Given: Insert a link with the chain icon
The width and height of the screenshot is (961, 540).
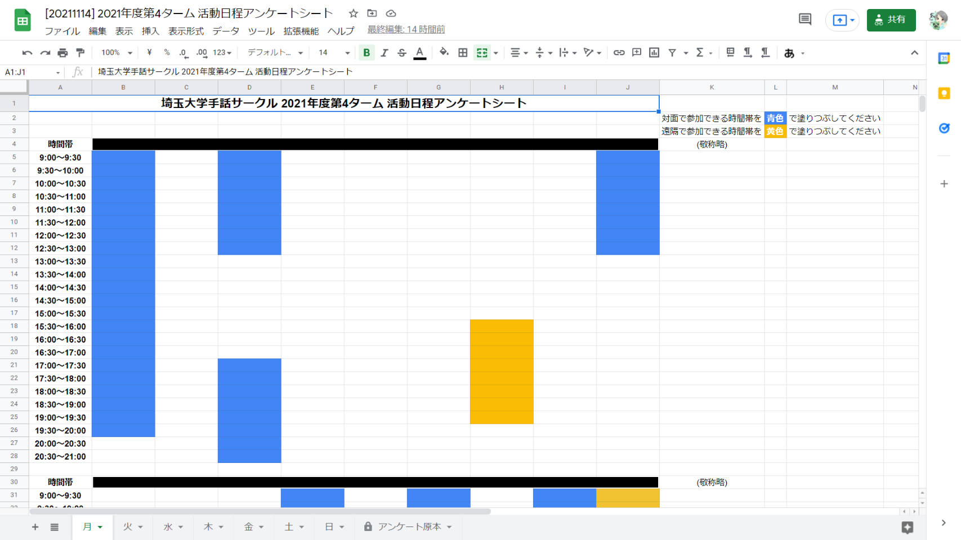Looking at the screenshot, I should pos(619,53).
